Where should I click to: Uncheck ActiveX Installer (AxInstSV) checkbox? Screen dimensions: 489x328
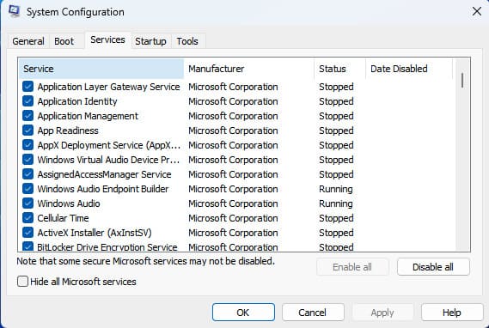point(28,233)
